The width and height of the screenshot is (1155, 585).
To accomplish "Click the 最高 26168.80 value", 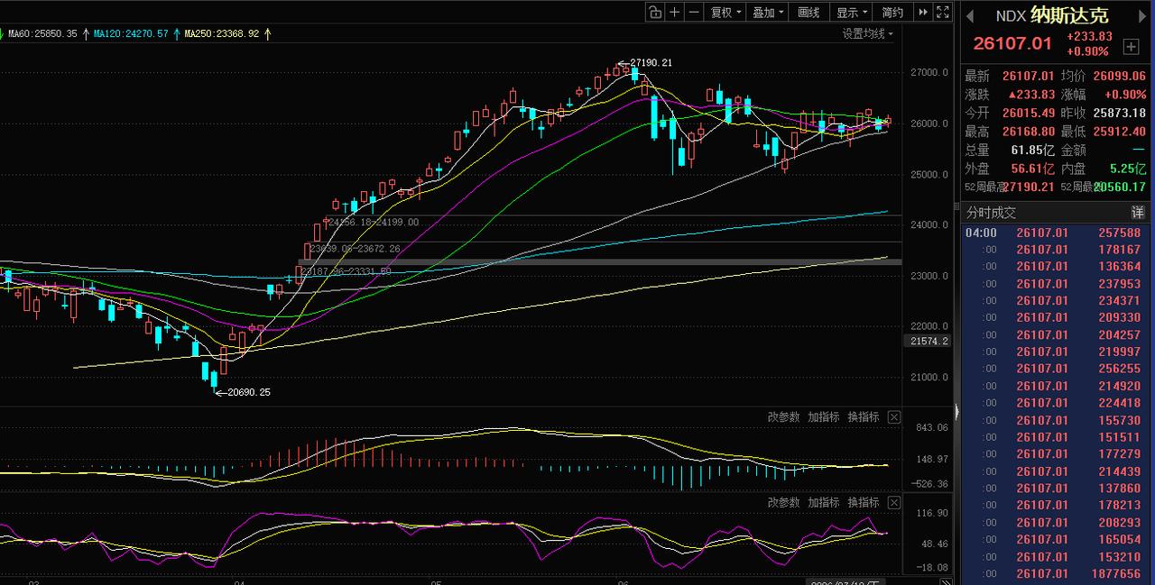I will tap(1028, 132).
